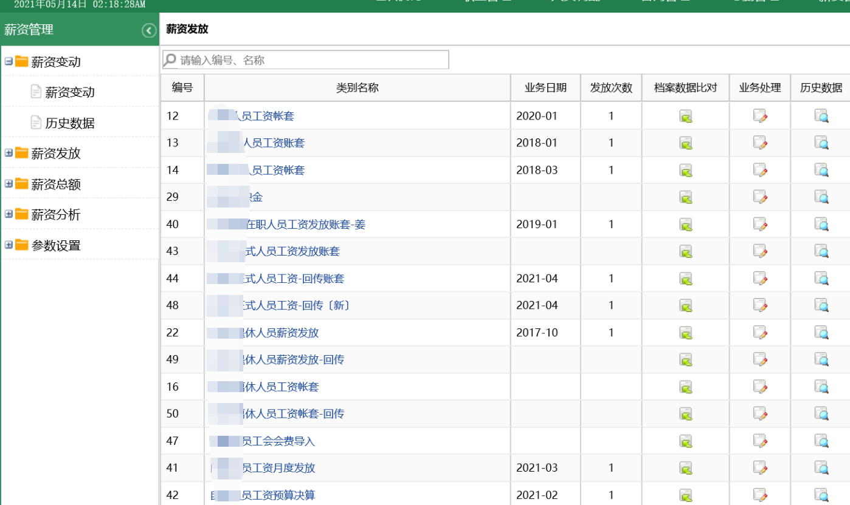Expand the 参数设置 tree folder
Viewport: 850px width, 505px height.
(x=9, y=245)
